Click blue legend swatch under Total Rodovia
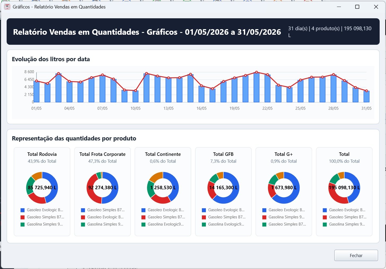The image size is (386, 269). (x=23, y=210)
